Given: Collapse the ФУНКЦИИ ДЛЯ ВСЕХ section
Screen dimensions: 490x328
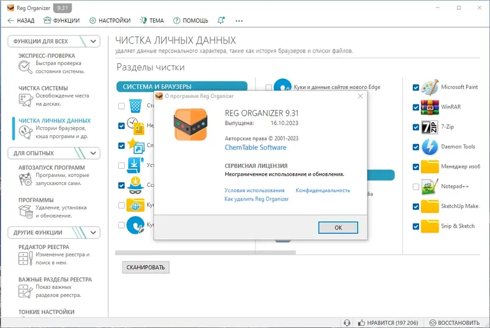Looking at the screenshot, I should pyautogui.click(x=93, y=41).
